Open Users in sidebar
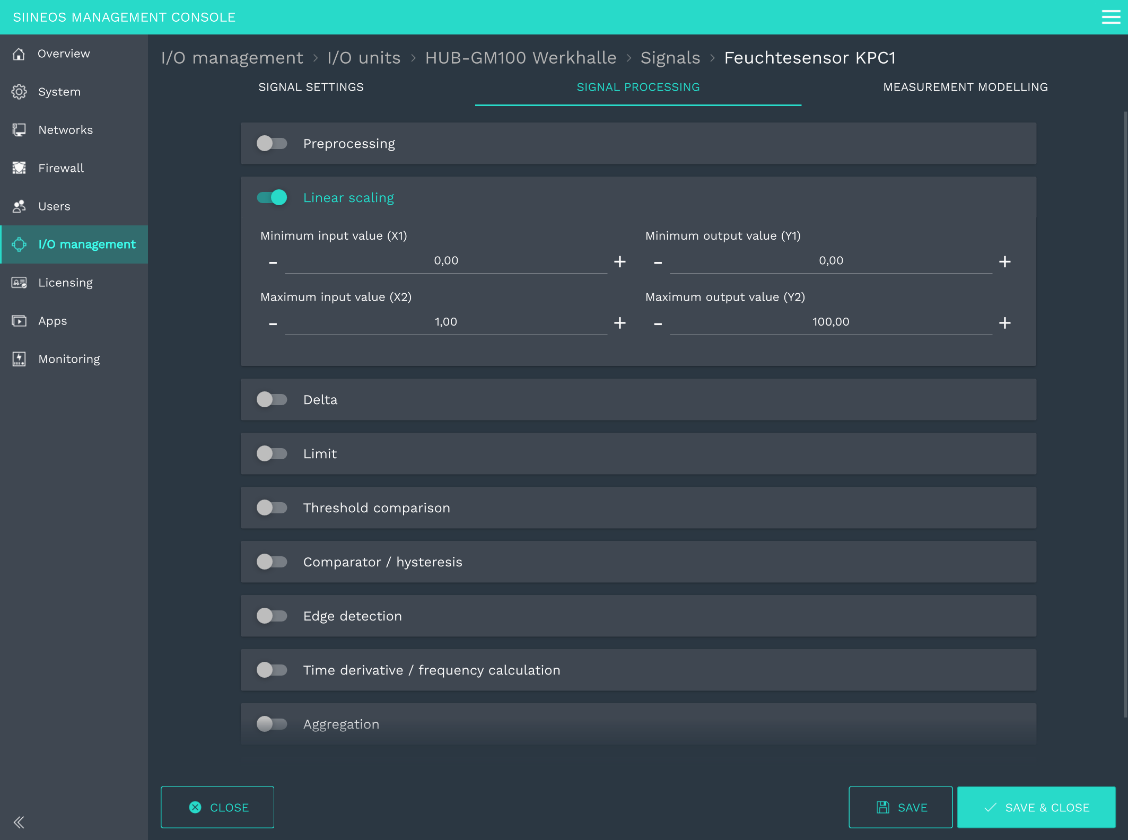Viewport: 1128px width, 840px height. (x=74, y=206)
